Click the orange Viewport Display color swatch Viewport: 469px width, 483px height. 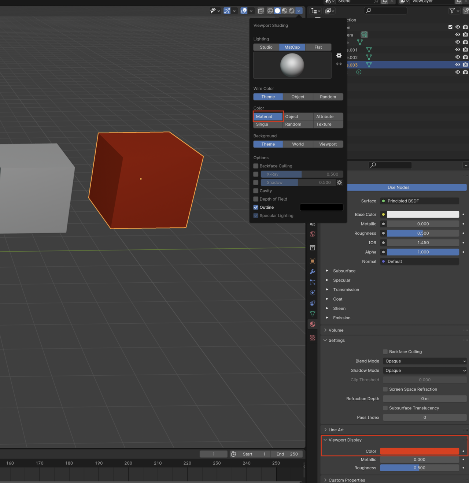419,451
